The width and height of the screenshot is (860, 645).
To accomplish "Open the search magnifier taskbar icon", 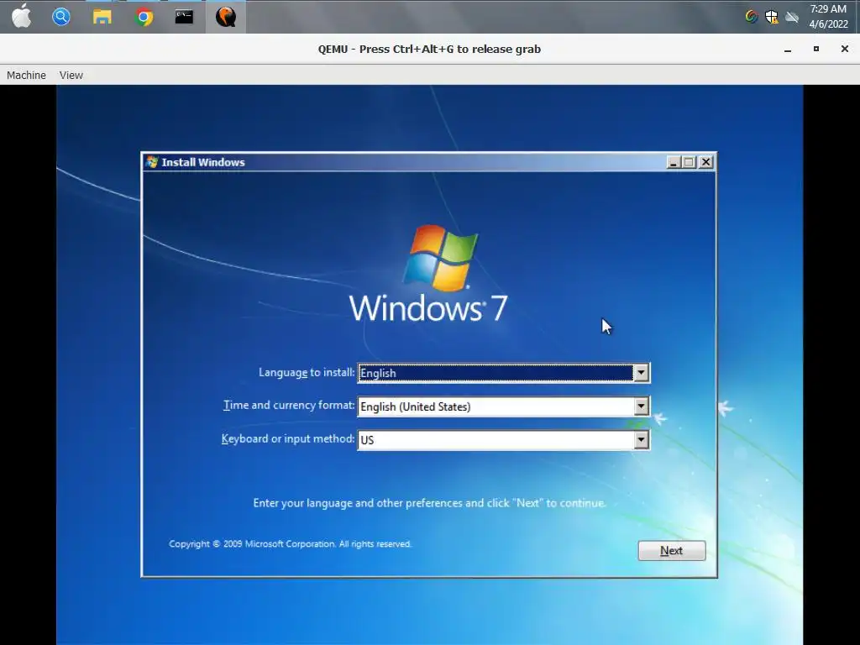I will coord(60,17).
